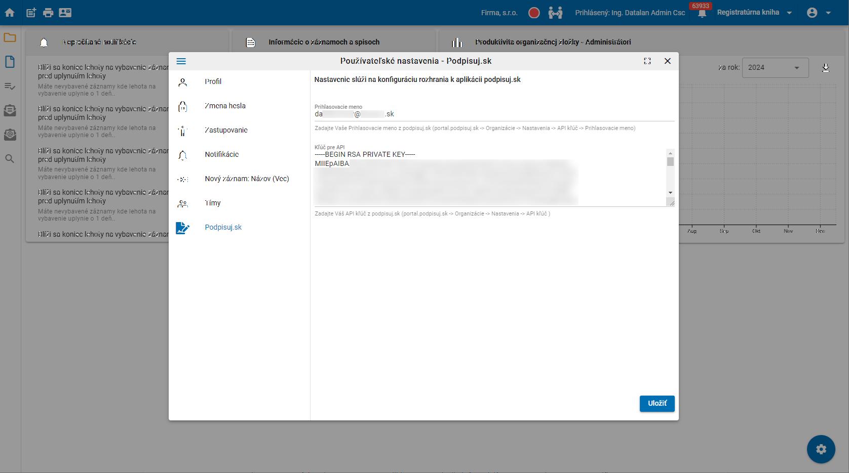Click the print icon in top toolbar

coord(48,13)
